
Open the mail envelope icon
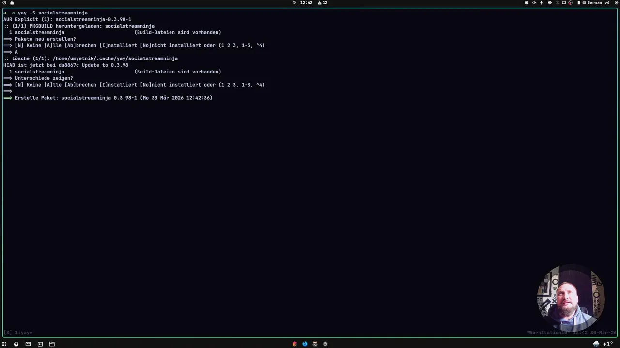(x=28, y=344)
